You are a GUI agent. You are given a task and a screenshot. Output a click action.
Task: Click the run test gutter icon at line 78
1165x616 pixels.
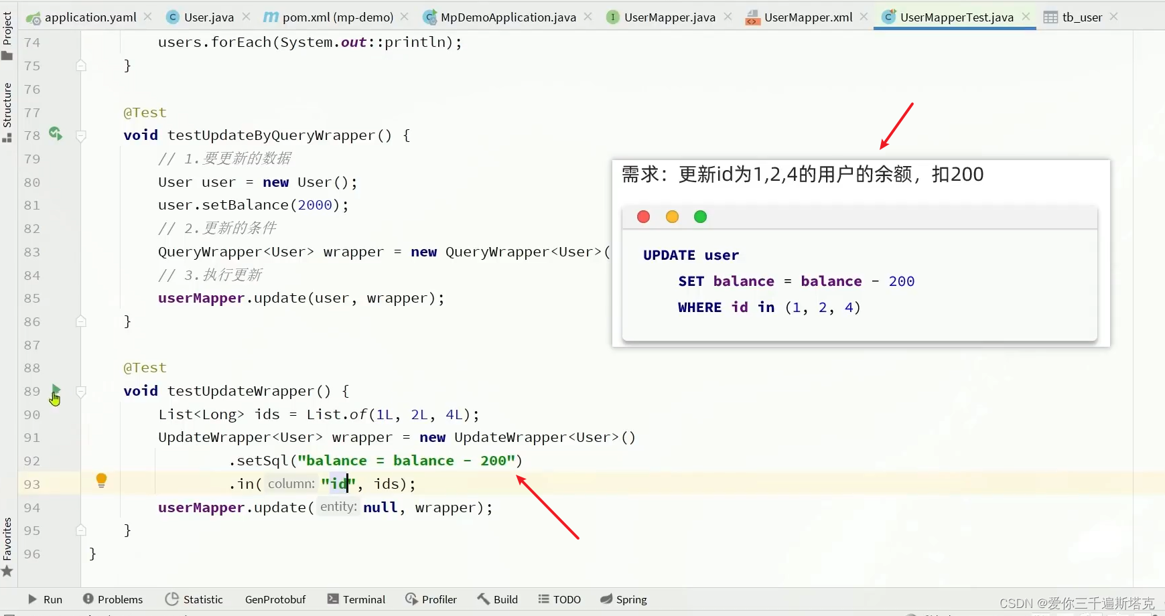[56, 134]
